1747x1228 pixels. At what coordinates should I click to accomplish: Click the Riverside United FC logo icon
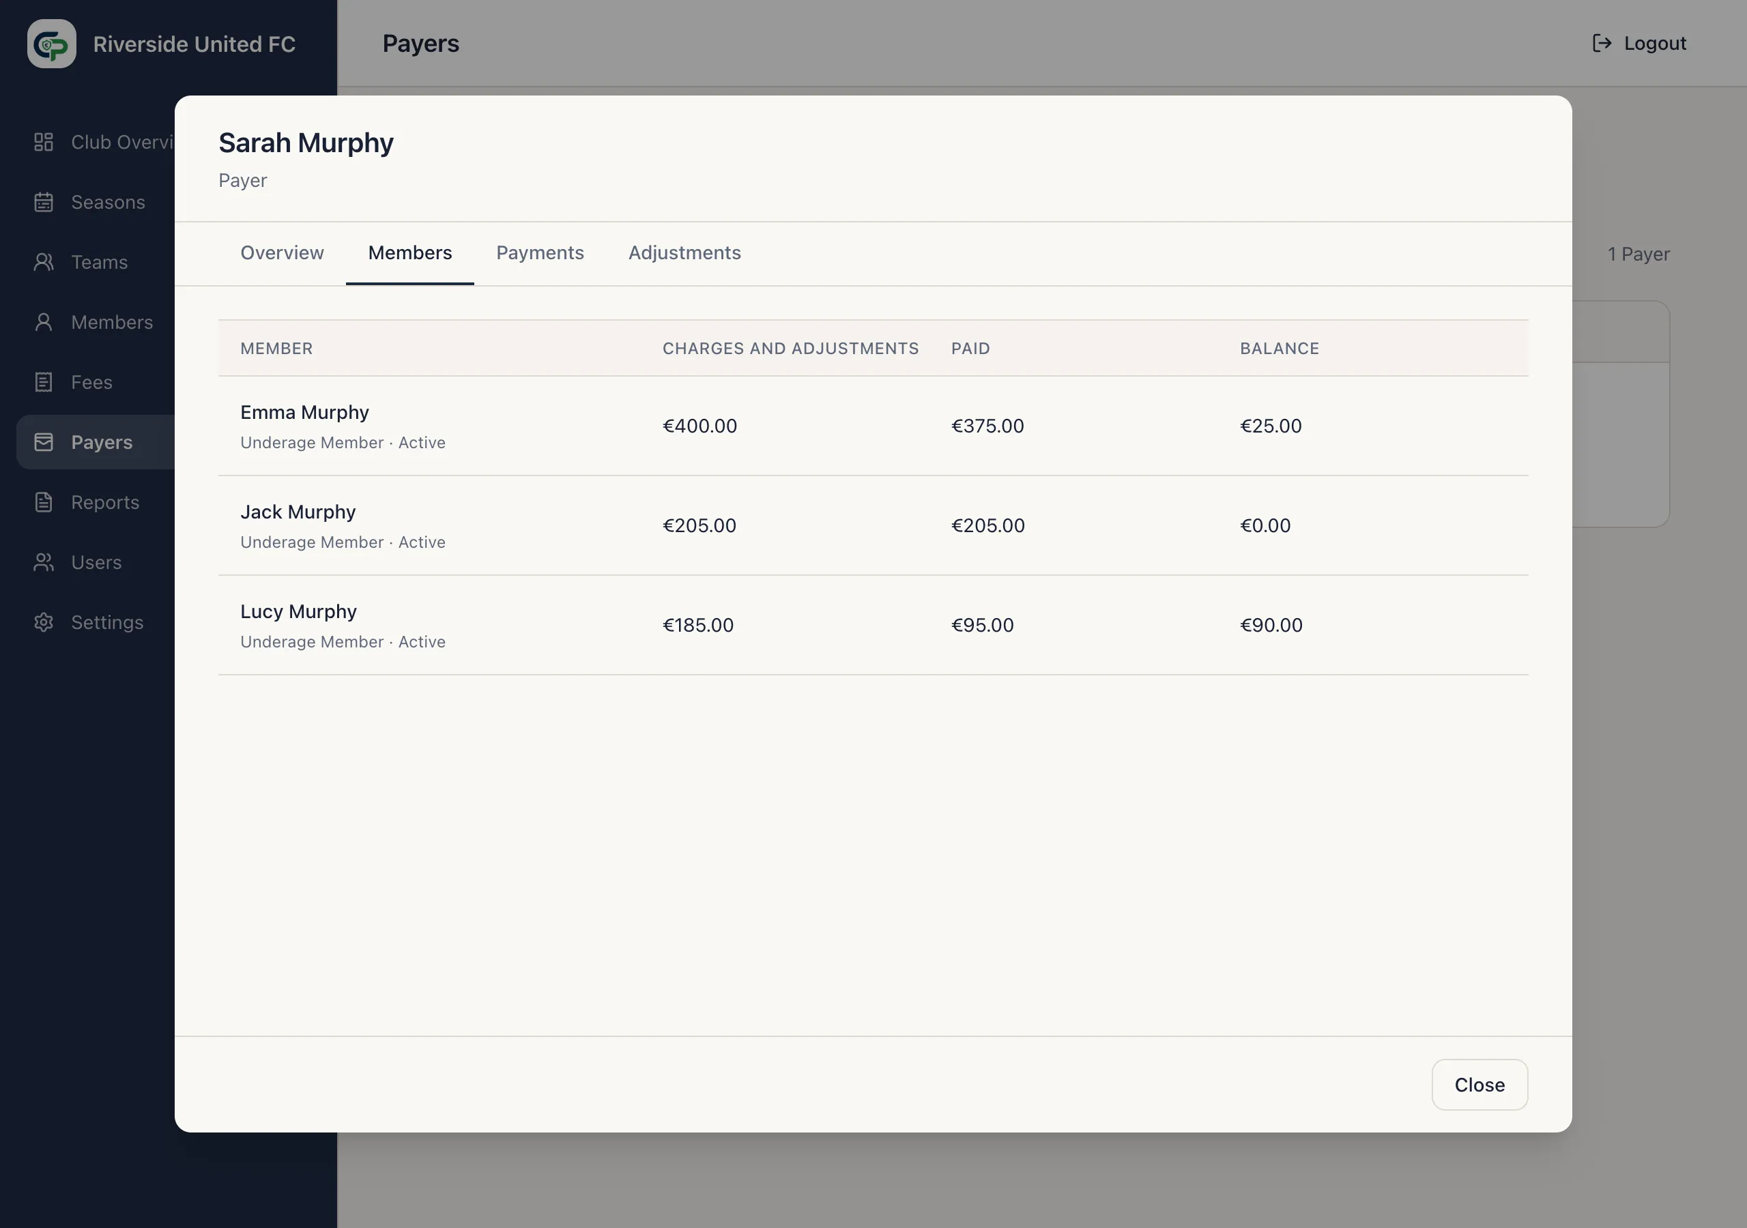coord(52,44)
